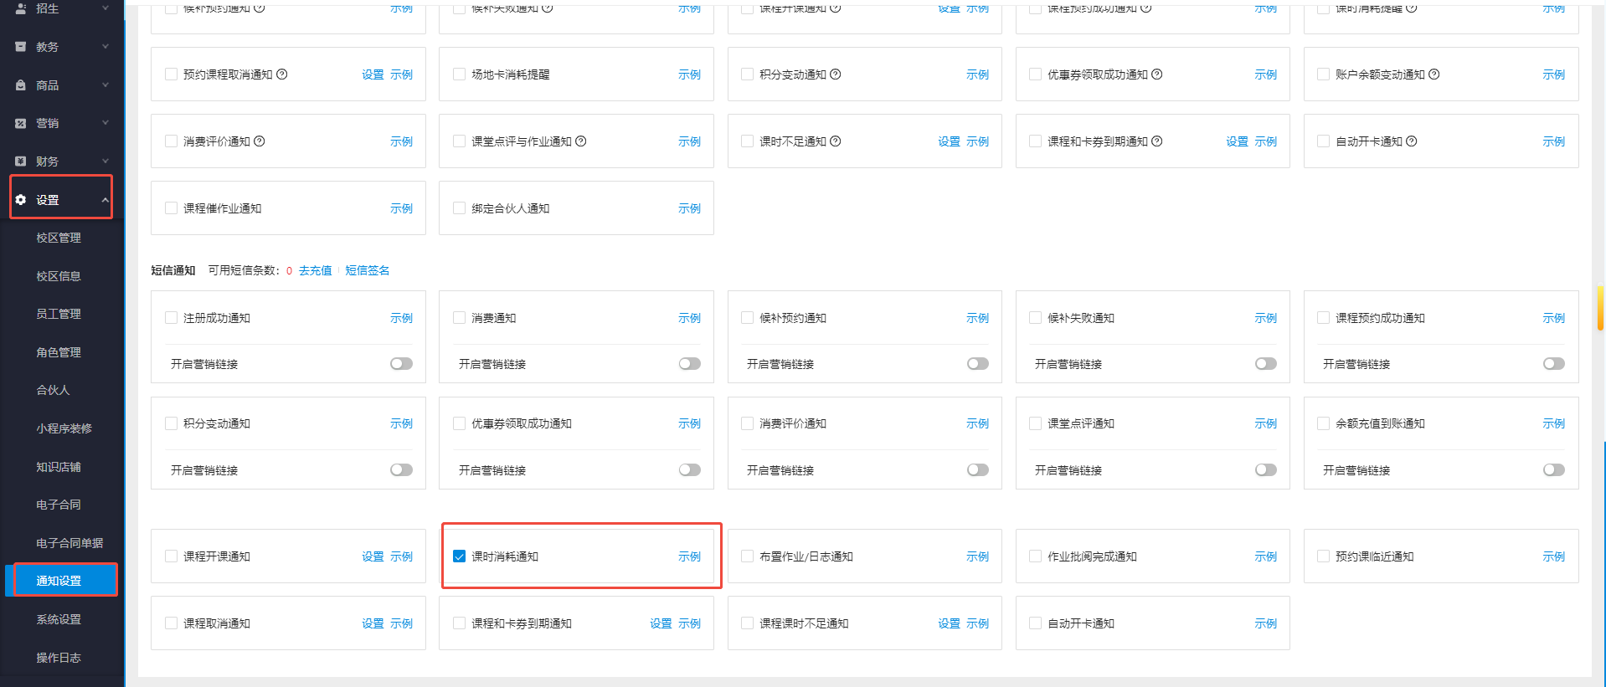Open 电子合同 in sidebar

(x=59, y=505)
